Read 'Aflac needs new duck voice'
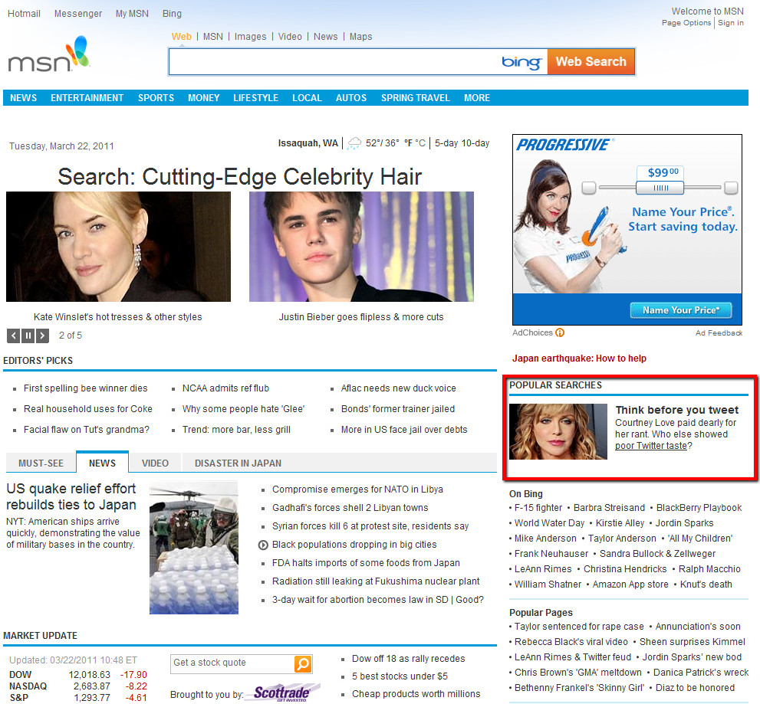 (399, 388)
